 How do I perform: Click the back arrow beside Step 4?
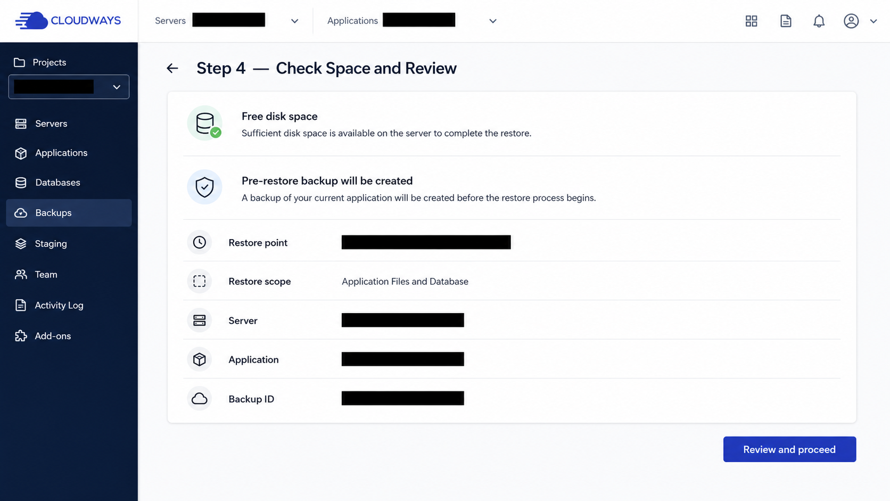coord(172,68)
